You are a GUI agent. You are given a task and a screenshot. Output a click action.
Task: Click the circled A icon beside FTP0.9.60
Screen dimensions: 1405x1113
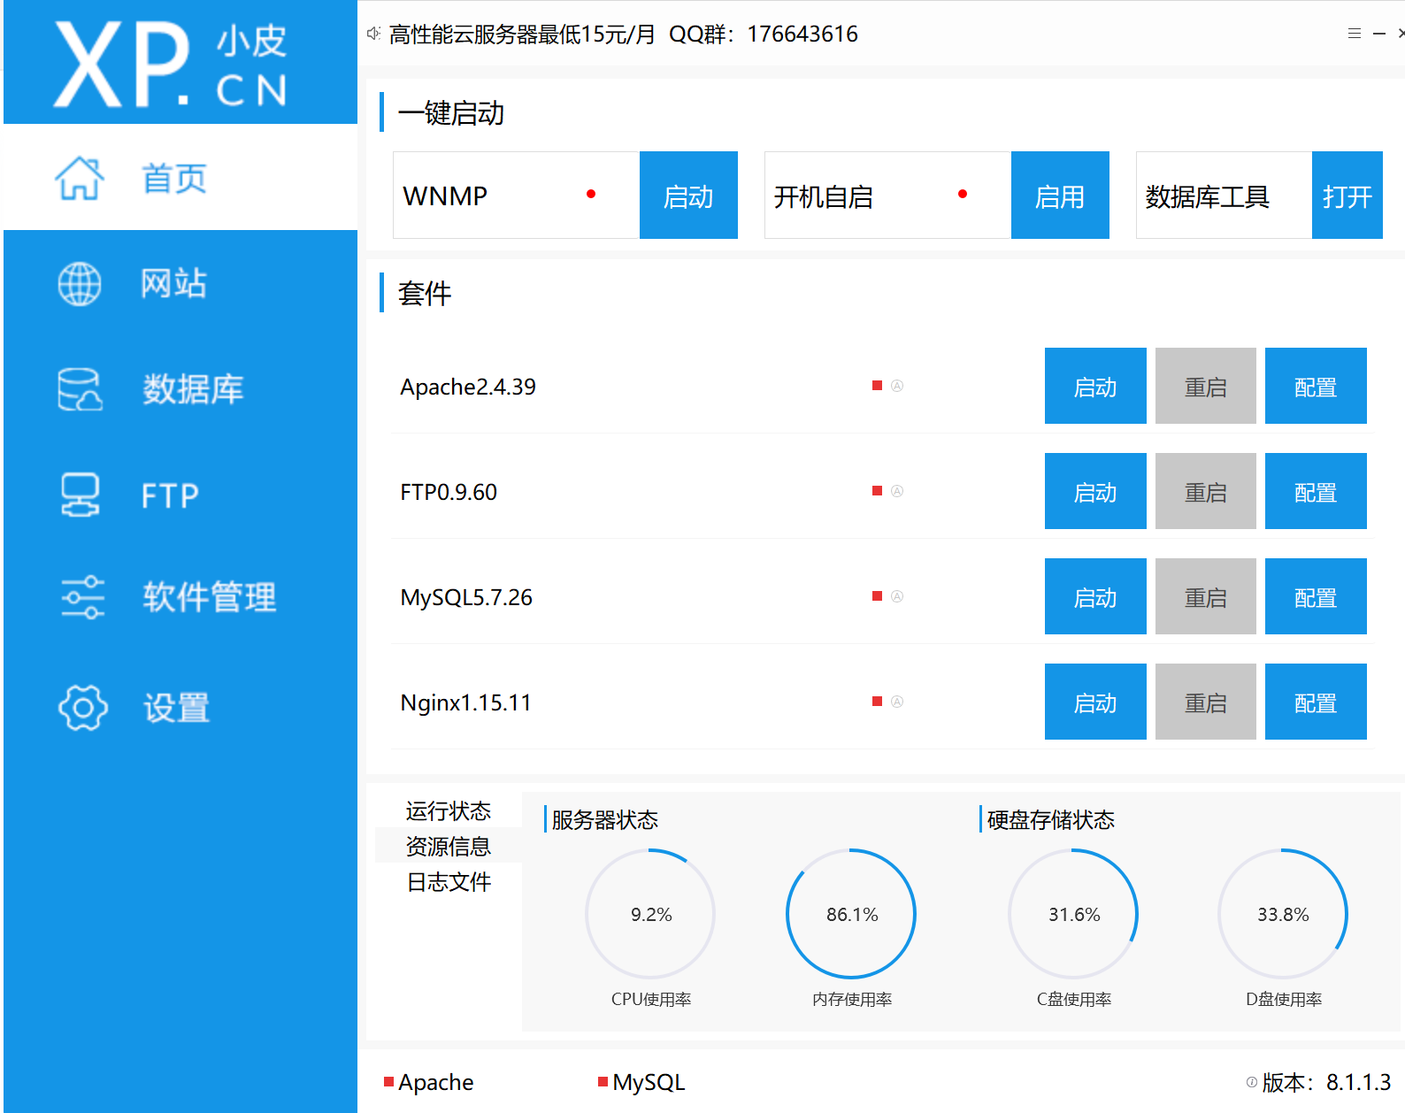coord(897,491)
